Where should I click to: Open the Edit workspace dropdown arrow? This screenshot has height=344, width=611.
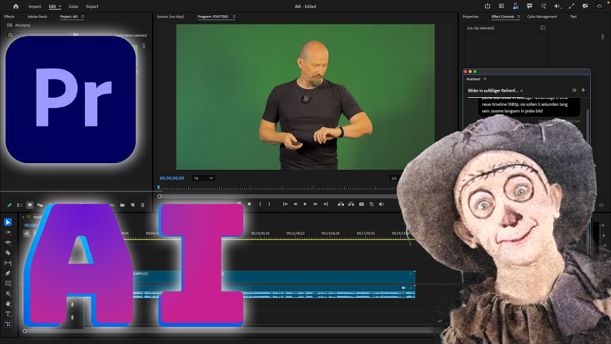click(60, 6)
